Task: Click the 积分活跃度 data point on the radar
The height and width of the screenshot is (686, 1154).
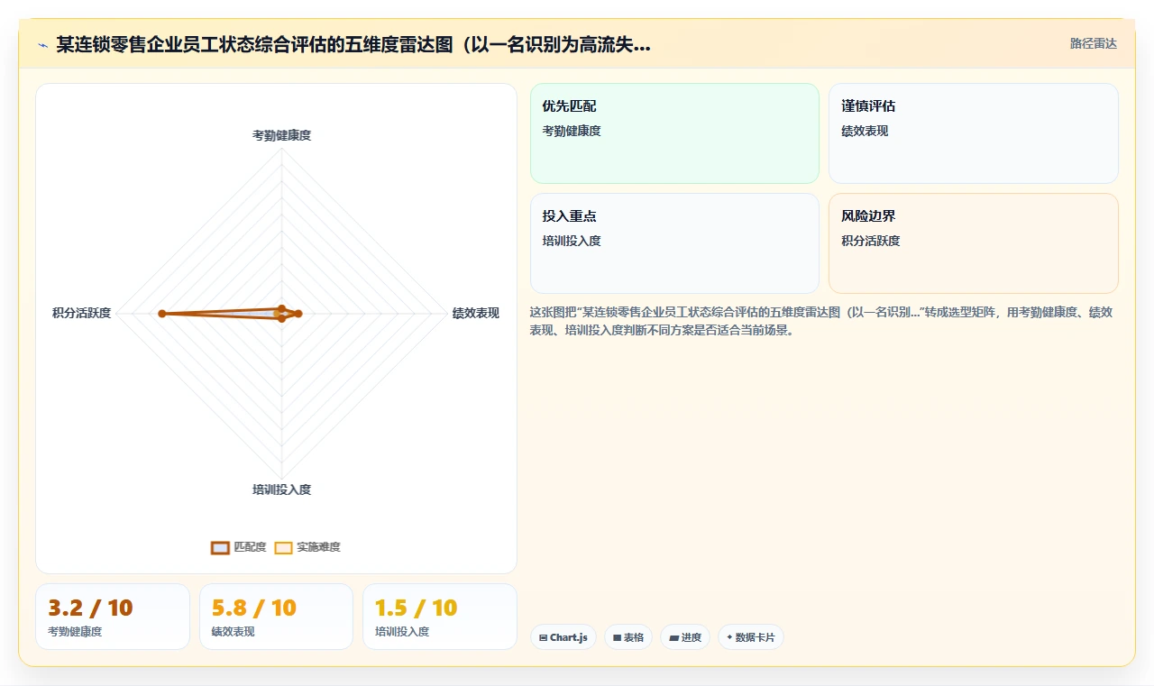Action: click(x=162, y=314)
